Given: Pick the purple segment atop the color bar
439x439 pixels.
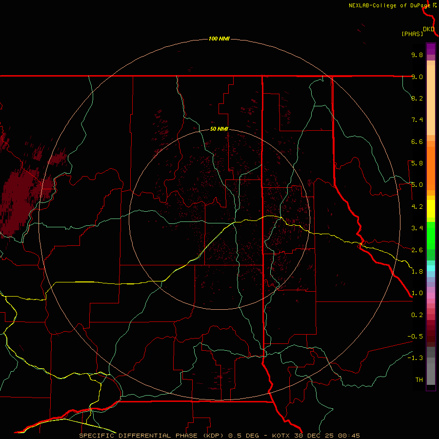Looking at the screenshot, I should tap(431, 49).
